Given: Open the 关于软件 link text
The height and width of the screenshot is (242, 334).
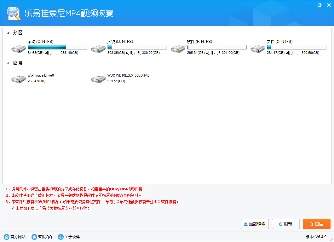Looking at the screenshot, I should coord(72,237).
